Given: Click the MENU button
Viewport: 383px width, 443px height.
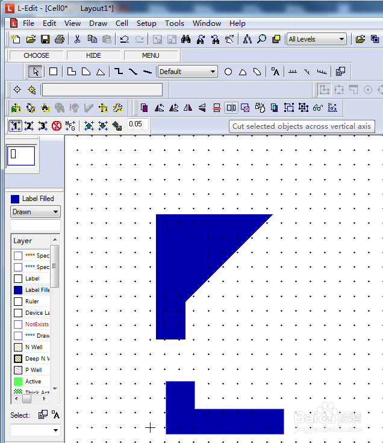Looking at the screenshot, I should pyautogui.click(x=151, y=55).
